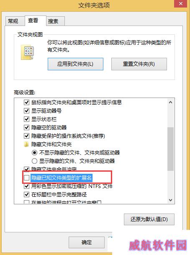Image resolution: width=190 pixels, height=255 pixels.
Task: Switch to the 搜索 tab
Action: click(x=53, y=21)
